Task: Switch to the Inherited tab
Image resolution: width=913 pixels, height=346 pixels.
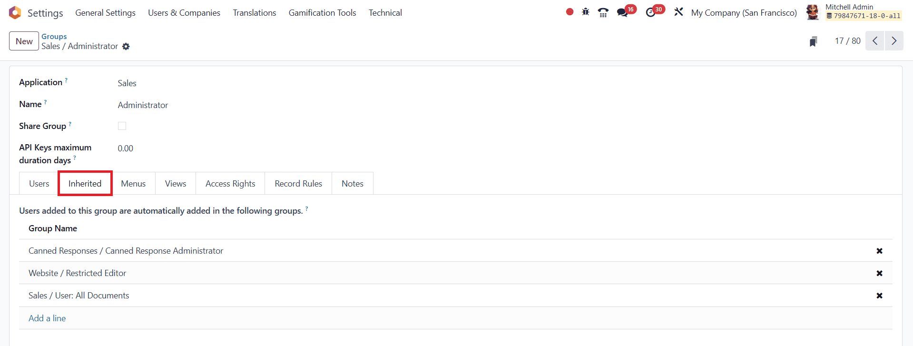Action: [85, 184]
